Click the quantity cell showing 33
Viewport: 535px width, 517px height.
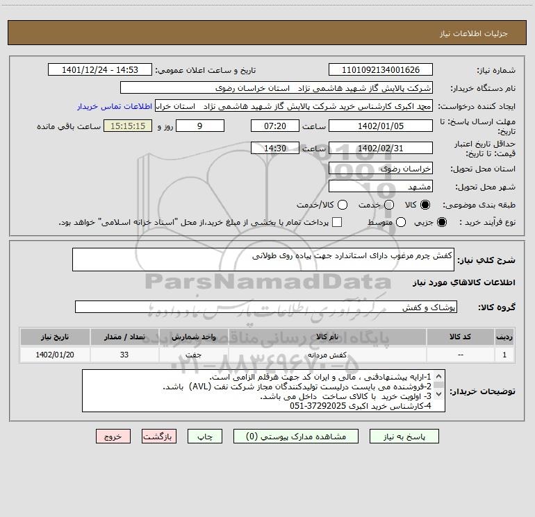124,355
